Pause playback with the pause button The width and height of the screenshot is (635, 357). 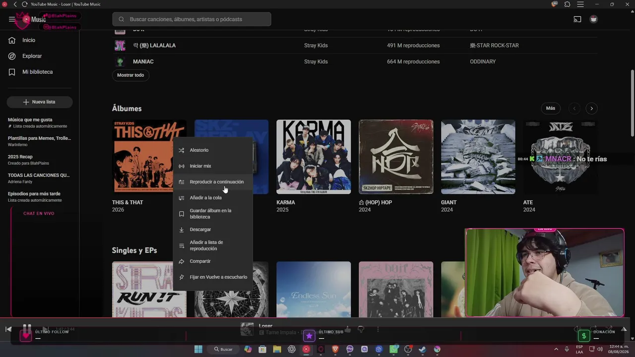[27, 329]
